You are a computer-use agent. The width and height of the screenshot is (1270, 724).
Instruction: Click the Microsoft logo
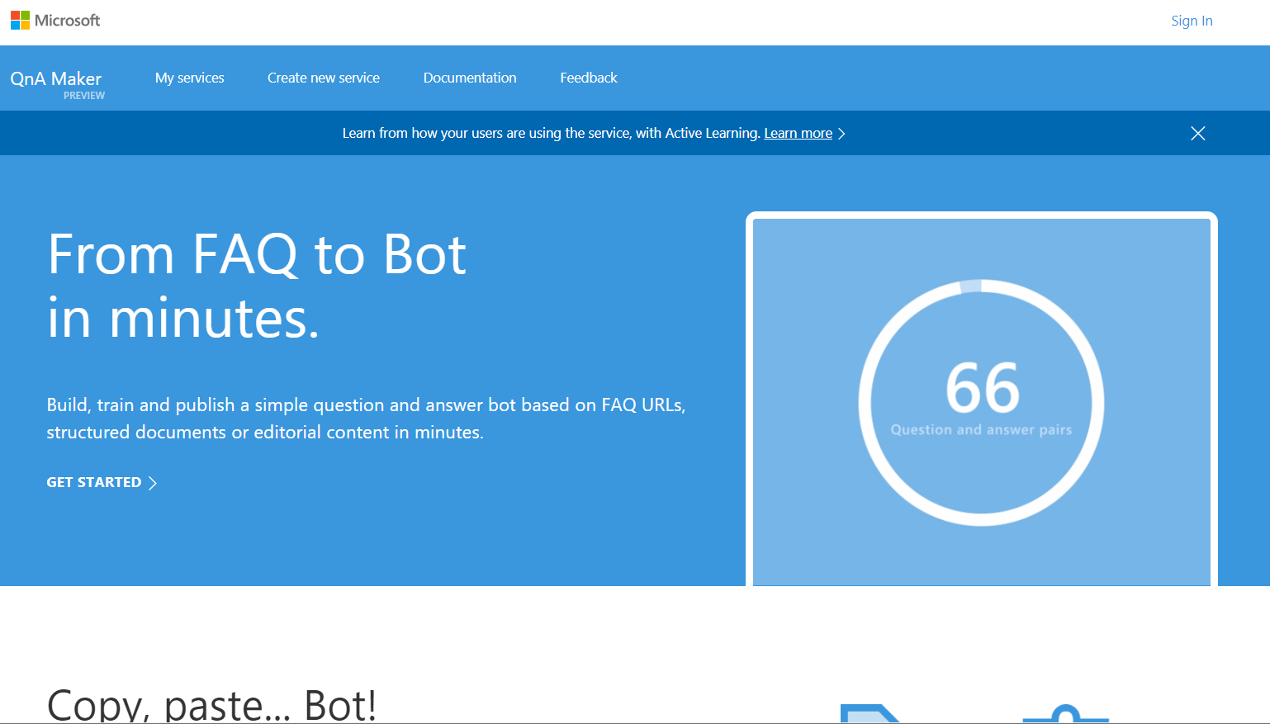pyautogui.click(x=55, y=21)
